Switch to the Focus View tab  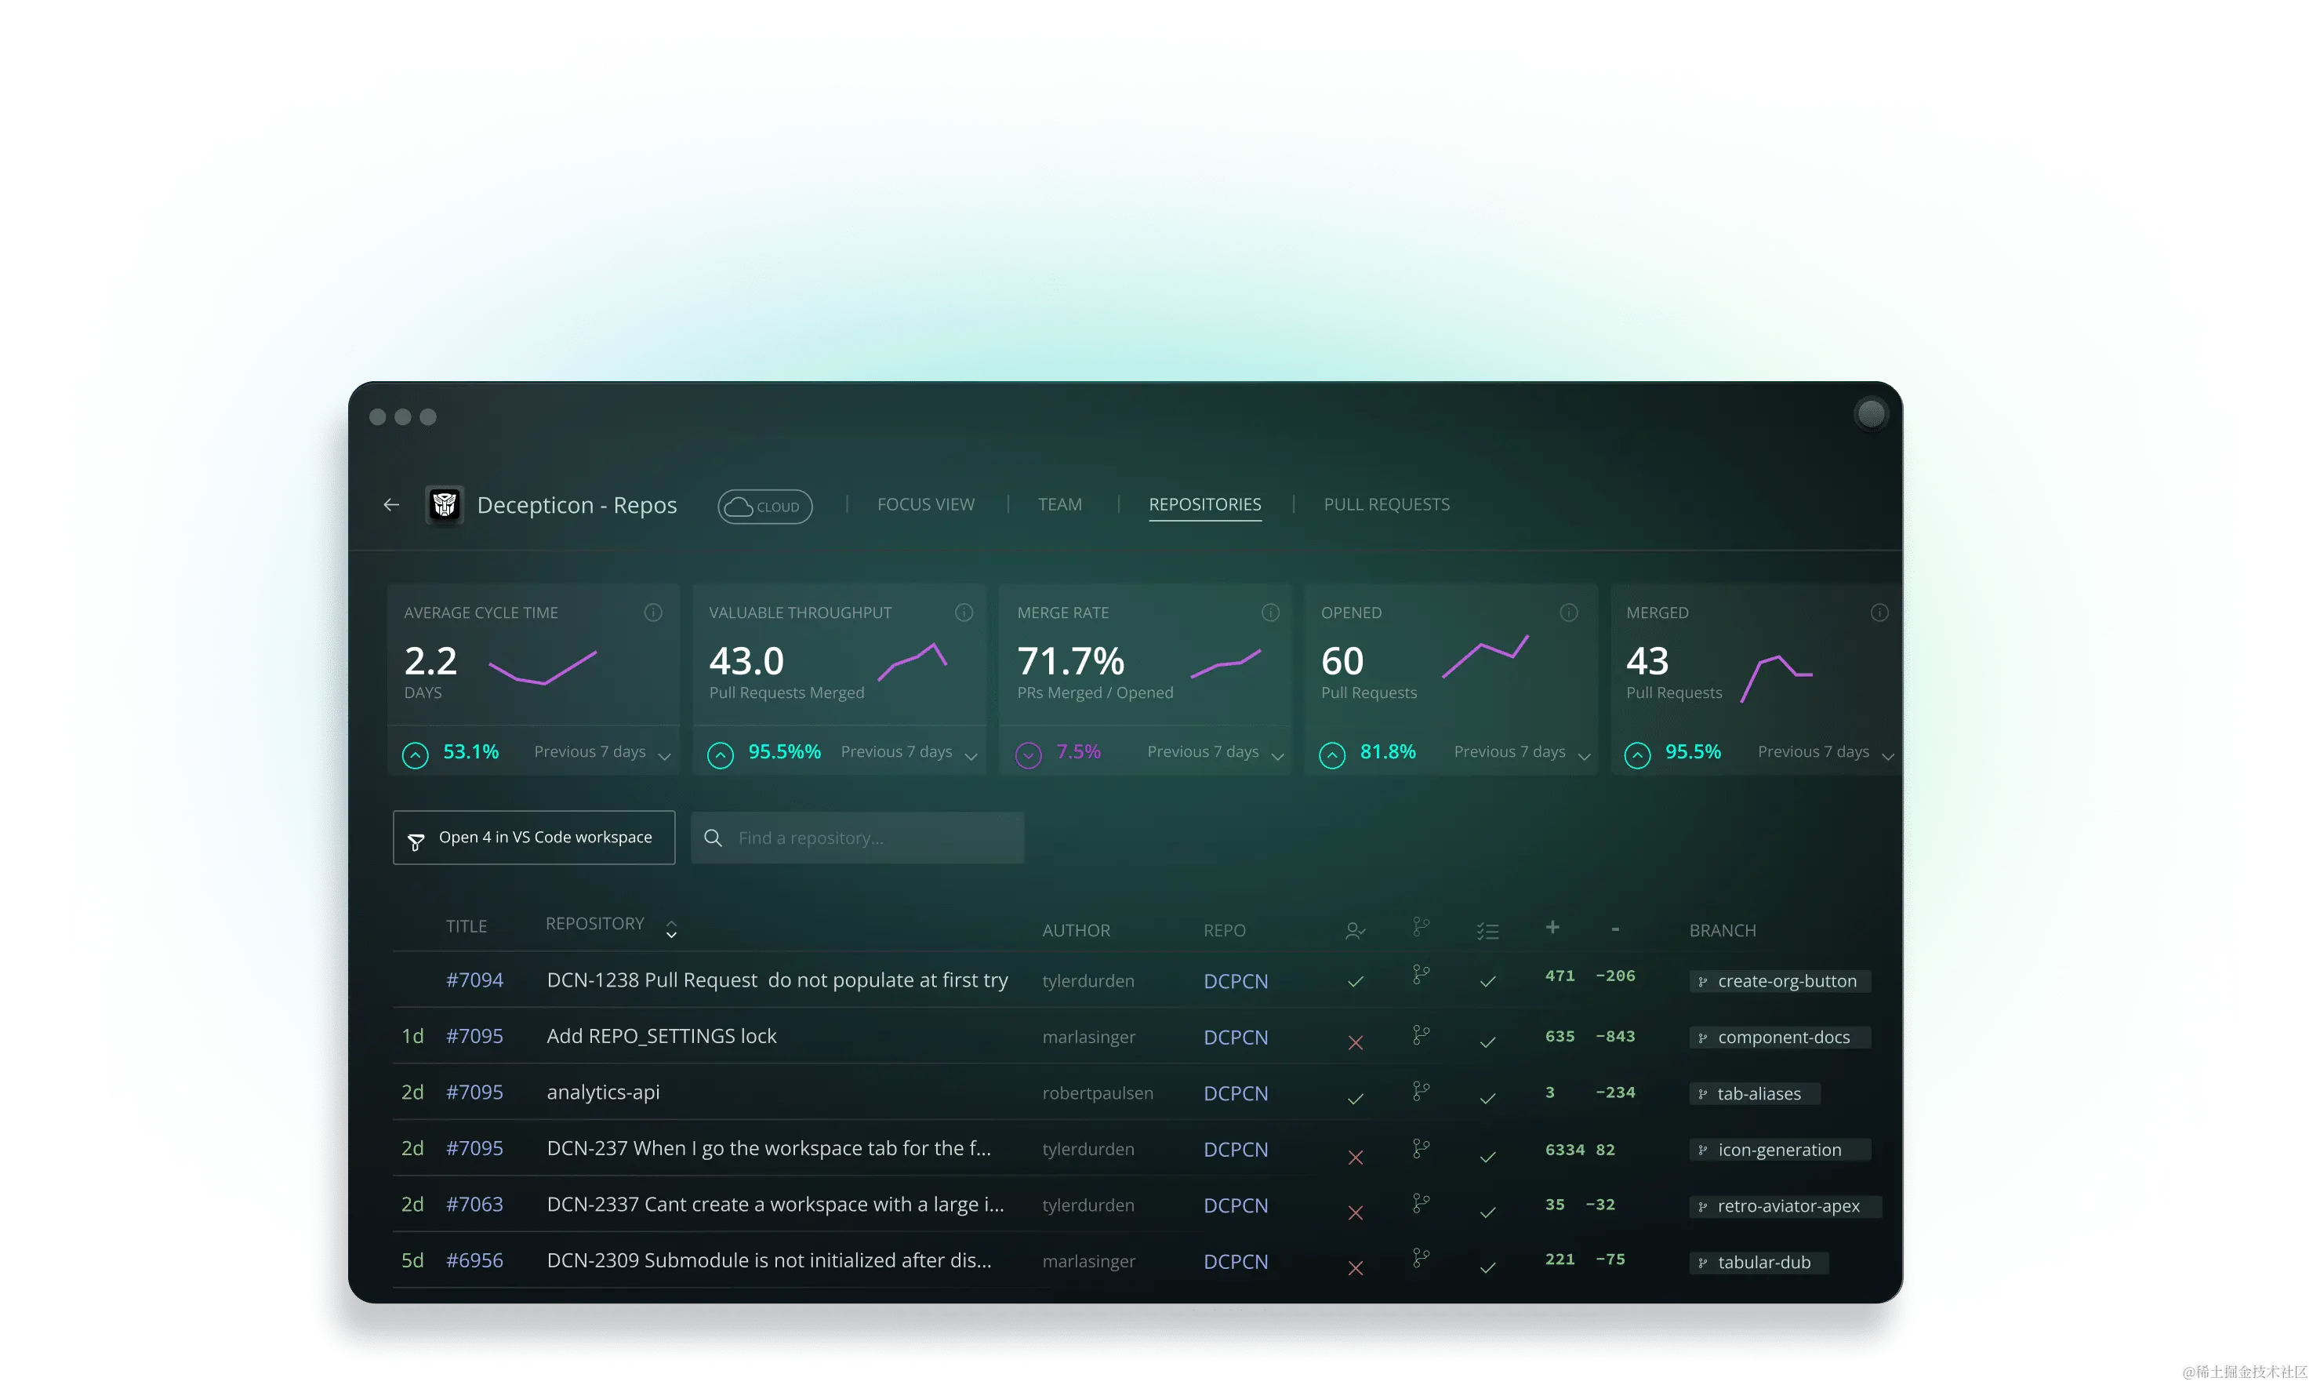point(925,504)
